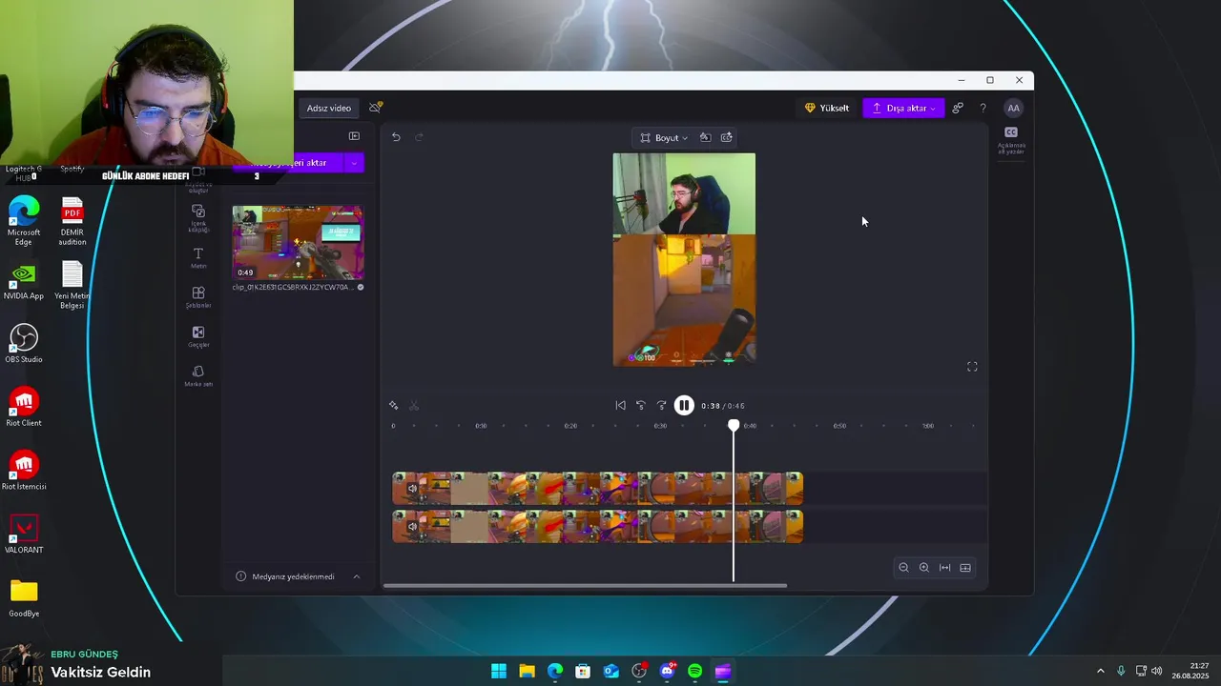Click the 0:50 mark on timeline ruler
The width and height of the screenshot is (1221, 686).
pos(839,426)
